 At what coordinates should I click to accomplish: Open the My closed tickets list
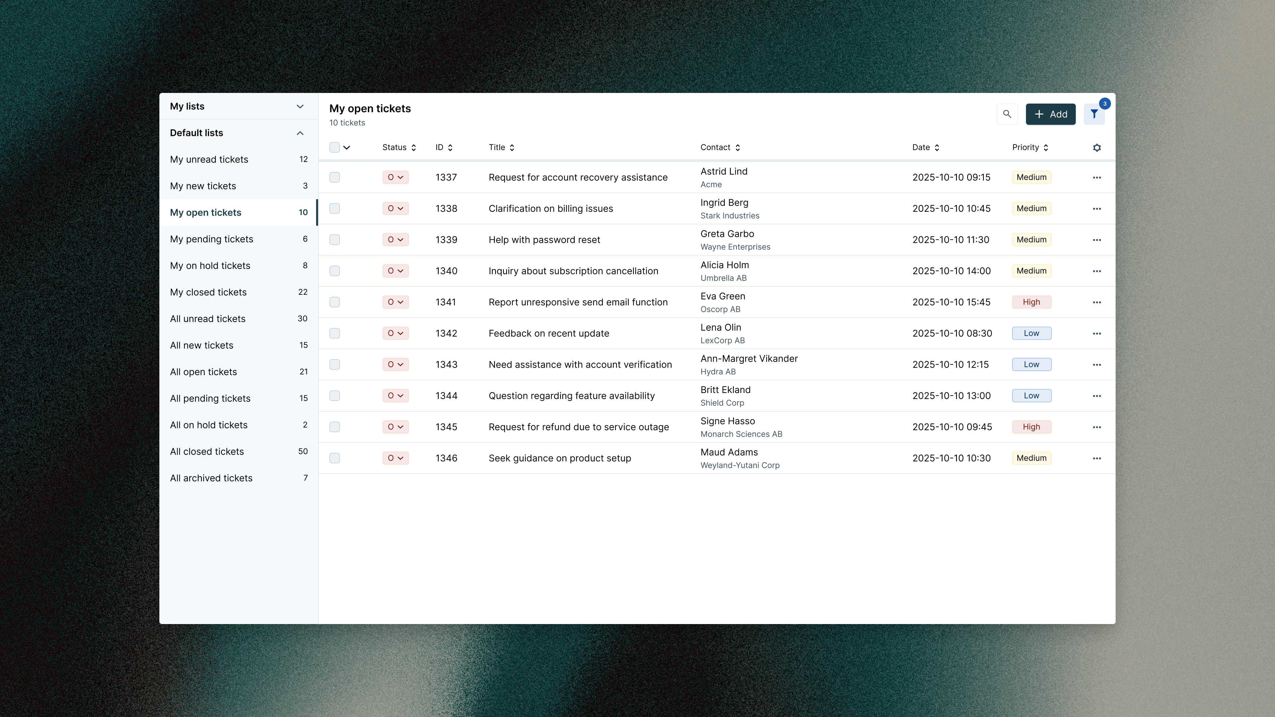(x=209, y=292)
